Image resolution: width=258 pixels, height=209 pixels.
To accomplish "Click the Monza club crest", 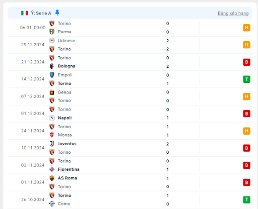I will tap(52, 135).
